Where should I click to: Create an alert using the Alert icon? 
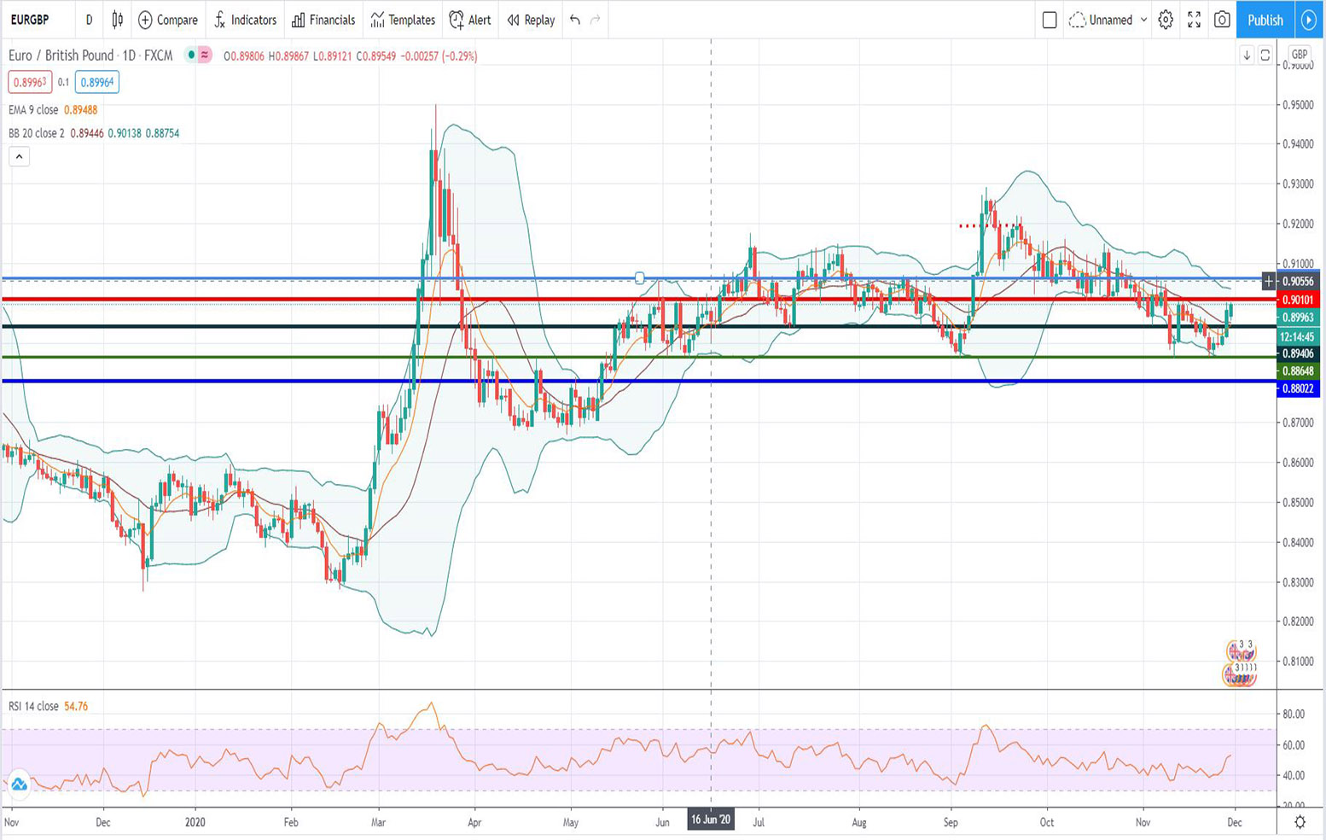tap(457, 19)
